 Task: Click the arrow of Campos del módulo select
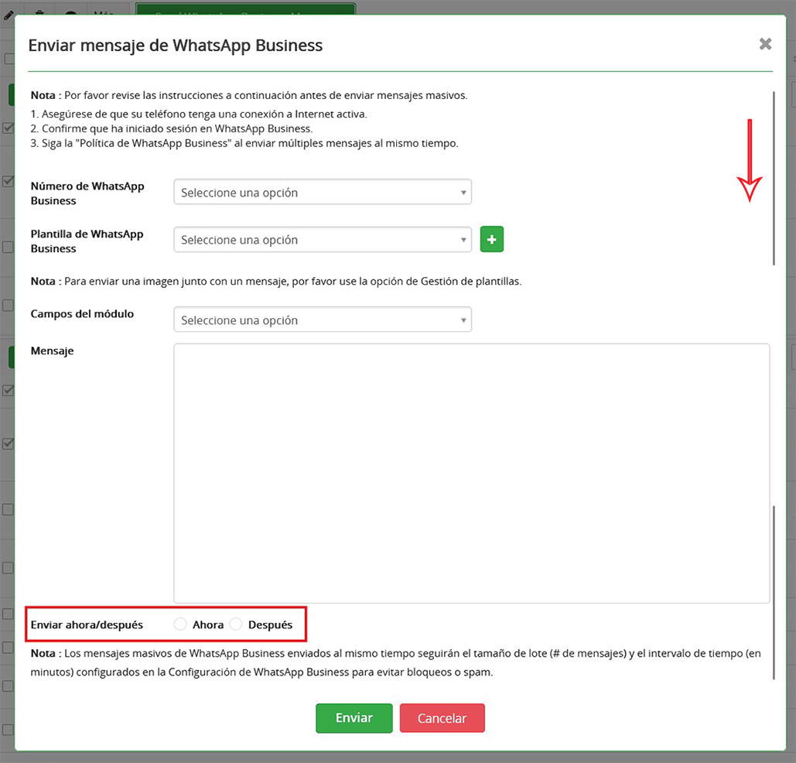[463, 320]
